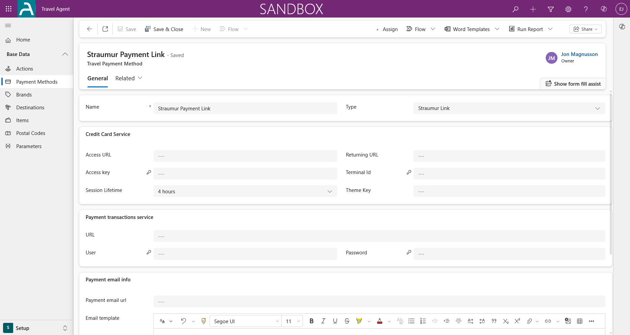
Task: Click the Share button
Action: (585, 29)
